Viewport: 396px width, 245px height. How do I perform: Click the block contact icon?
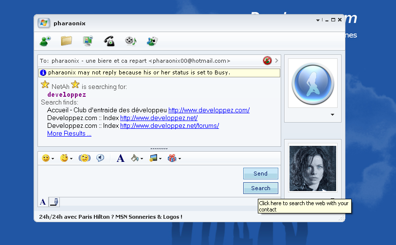(x=267, y=61)
